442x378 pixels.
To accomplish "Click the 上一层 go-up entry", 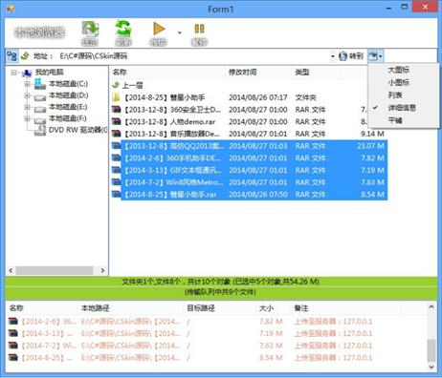I will click(x=128, y=85).
